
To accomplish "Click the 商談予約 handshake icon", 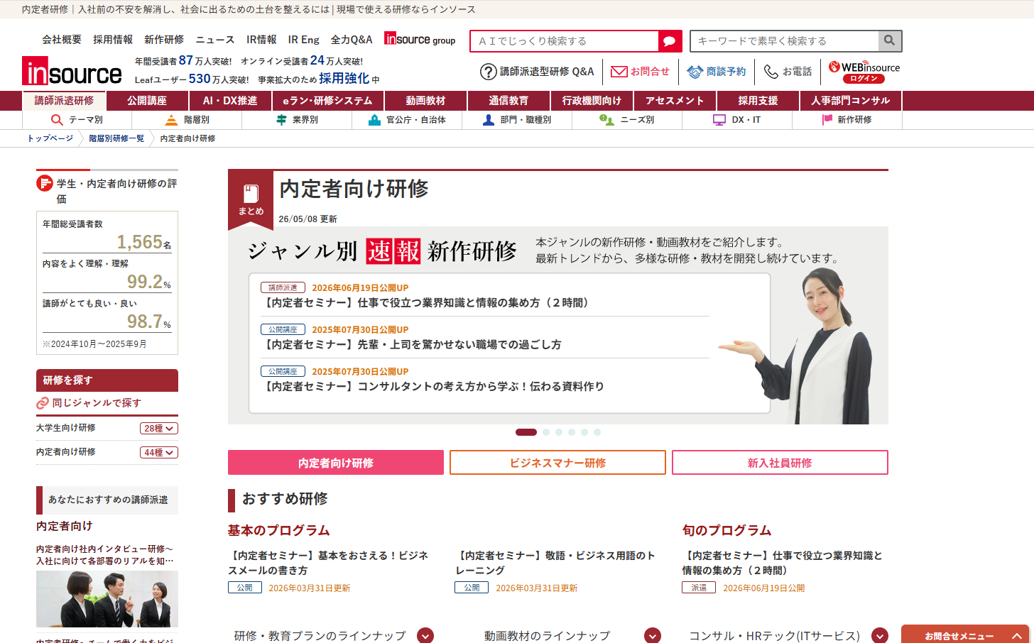I will pos(695,72).
